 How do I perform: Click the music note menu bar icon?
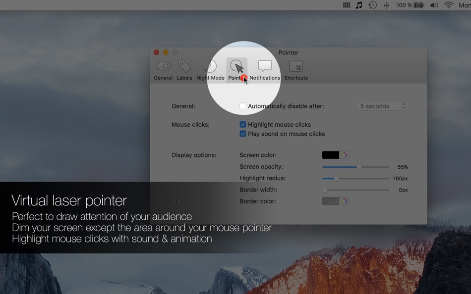coord(359,5)
